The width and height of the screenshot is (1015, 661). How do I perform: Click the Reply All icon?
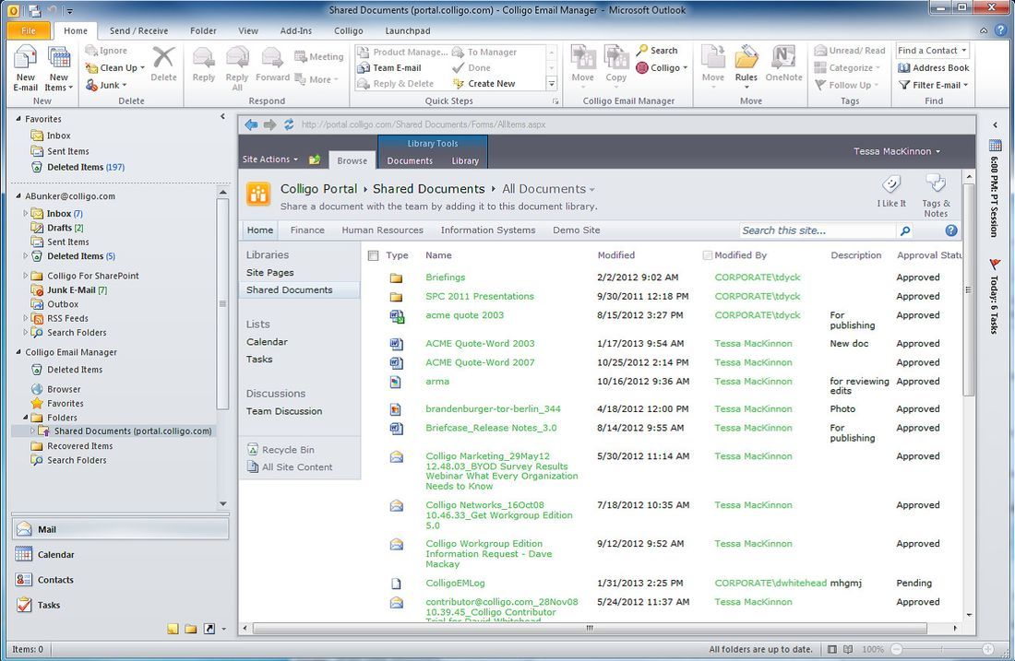coord(237,57)
